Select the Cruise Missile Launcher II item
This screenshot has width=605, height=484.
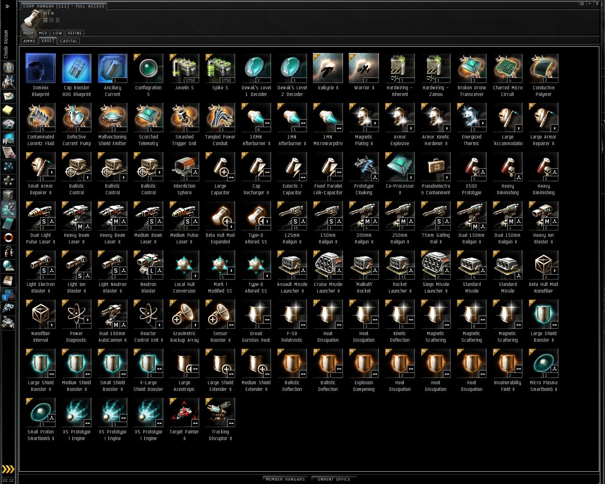point(328,272)
